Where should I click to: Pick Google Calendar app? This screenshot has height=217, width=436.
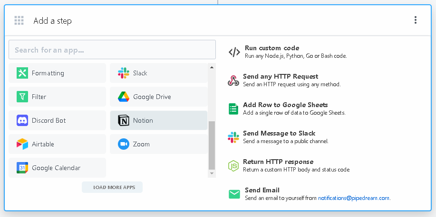click(x=57, y=168)
